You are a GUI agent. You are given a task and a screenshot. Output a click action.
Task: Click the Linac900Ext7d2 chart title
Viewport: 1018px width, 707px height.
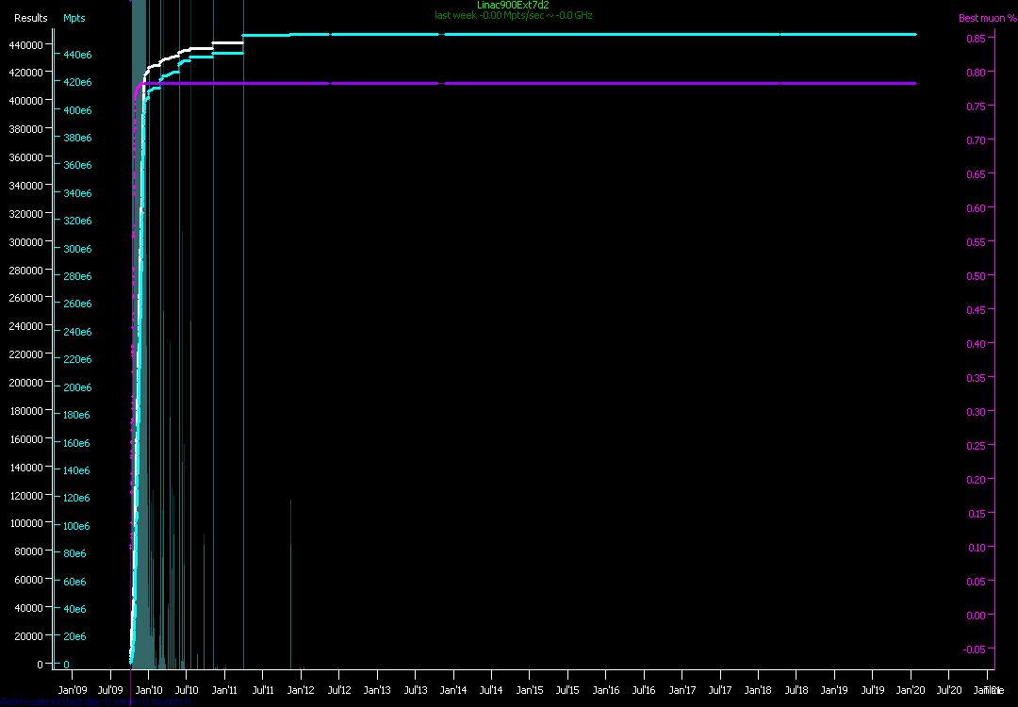tap(513, 6)
